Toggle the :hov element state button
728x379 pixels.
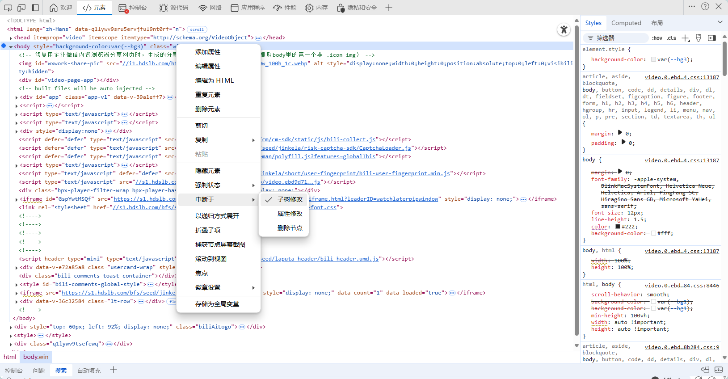657,38
